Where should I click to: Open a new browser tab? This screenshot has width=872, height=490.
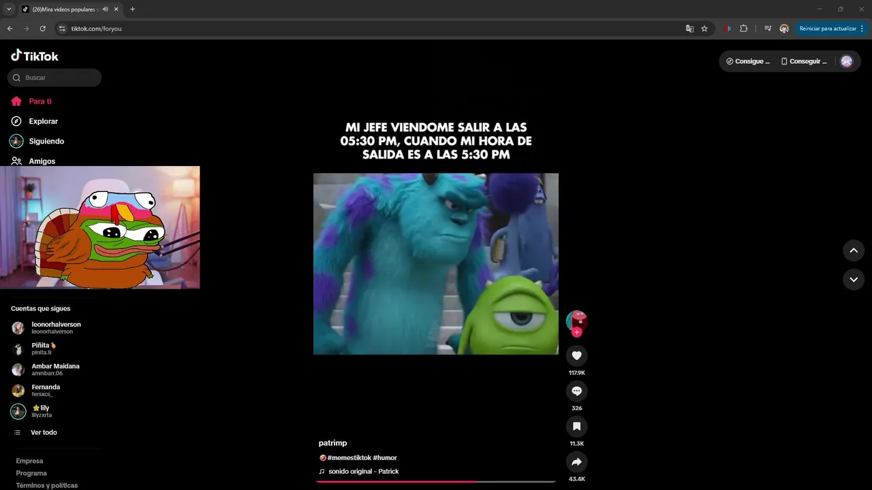(132, 9)
